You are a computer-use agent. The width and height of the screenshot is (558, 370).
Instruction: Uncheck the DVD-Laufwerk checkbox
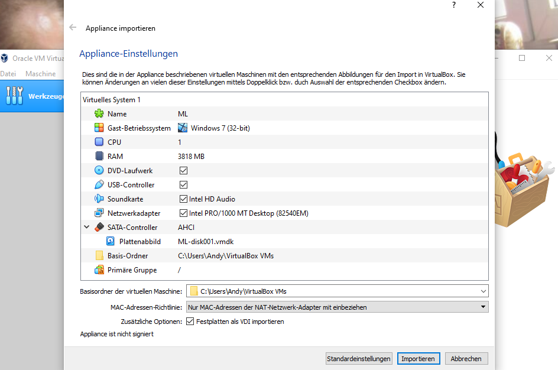tap(183, 170)
